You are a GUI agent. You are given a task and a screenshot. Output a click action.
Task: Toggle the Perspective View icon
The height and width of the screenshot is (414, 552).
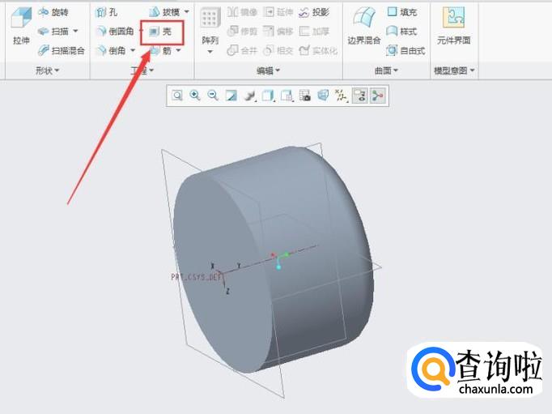[323, 96]
